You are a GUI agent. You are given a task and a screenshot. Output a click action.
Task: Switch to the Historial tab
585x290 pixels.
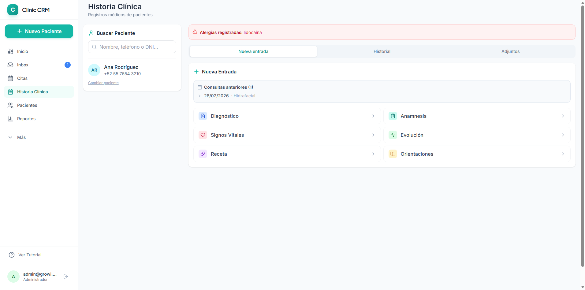click(x=382, y=51)
